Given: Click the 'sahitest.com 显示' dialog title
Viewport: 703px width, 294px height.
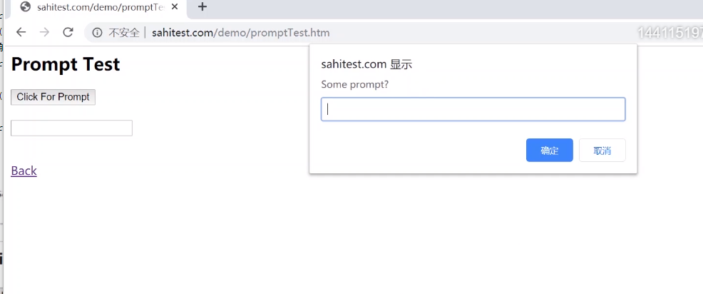Looking at the screenshot, I should coord(366,64).
